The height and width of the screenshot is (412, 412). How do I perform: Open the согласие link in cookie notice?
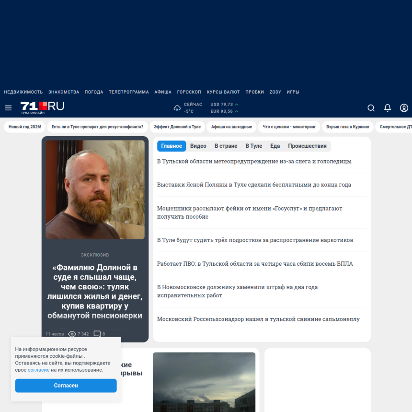tap(39, 370)
